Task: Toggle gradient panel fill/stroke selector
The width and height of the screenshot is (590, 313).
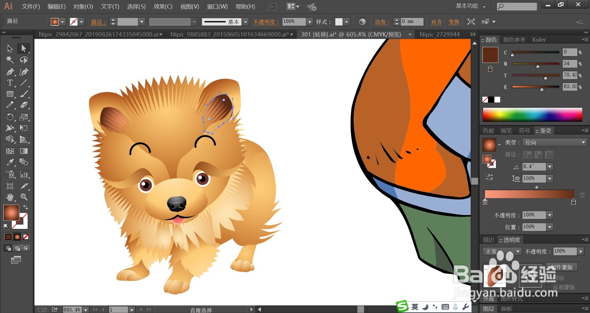Action: [489, 161]
